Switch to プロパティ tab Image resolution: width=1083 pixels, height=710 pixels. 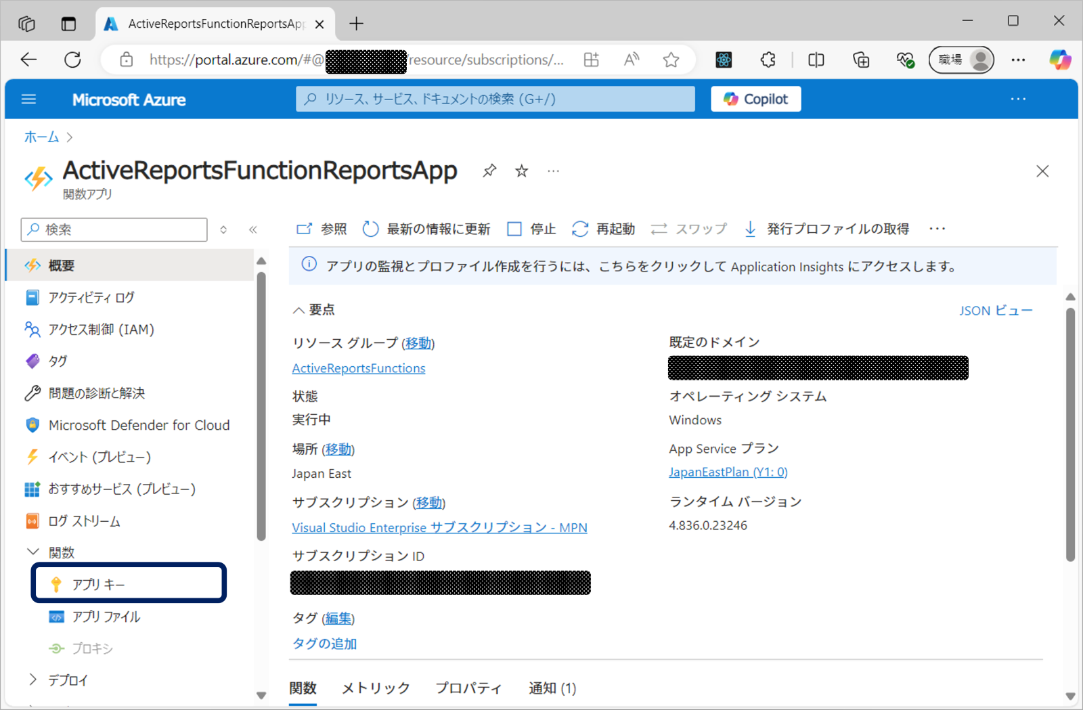tap(468, 688)
